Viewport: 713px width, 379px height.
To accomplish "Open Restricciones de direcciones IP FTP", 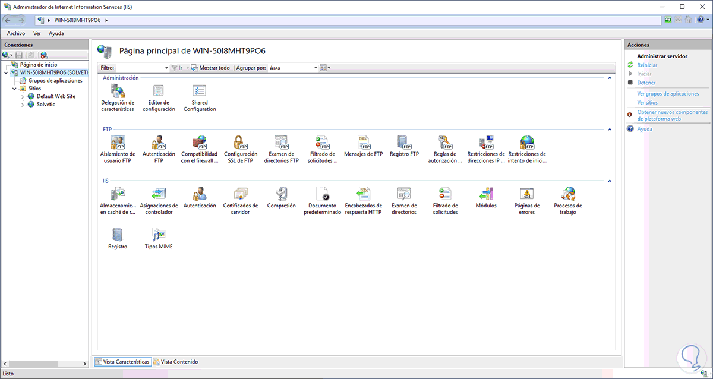I will 487,149.
